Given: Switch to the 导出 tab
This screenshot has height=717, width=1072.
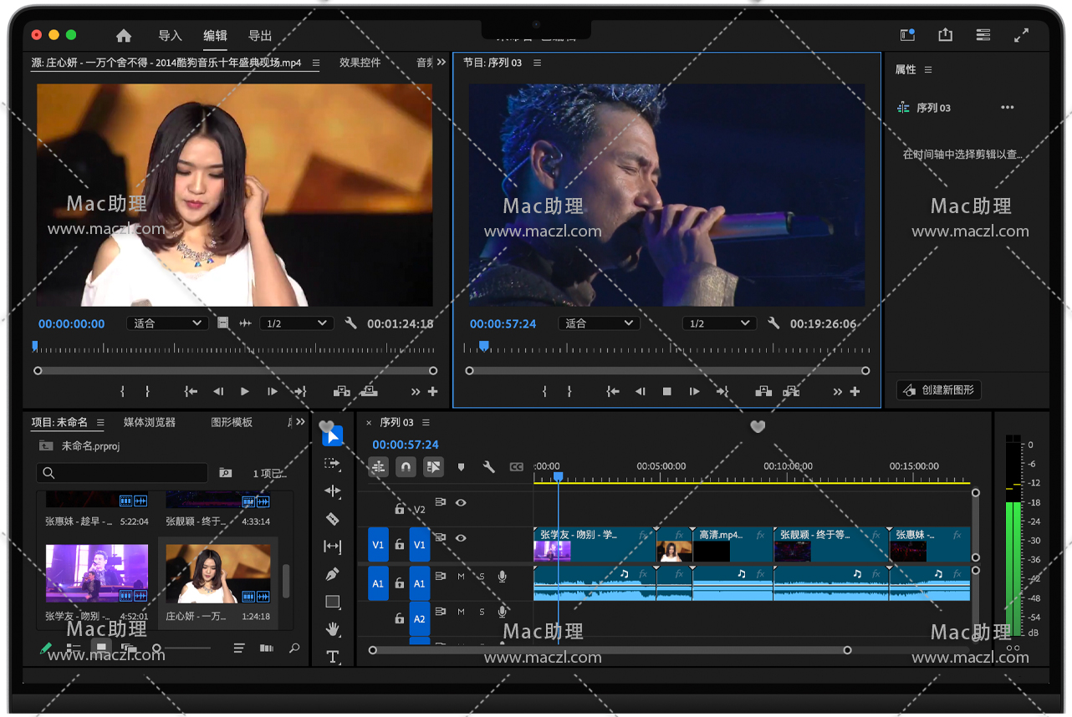Looking at the screenshot, I should pos(260,36).
